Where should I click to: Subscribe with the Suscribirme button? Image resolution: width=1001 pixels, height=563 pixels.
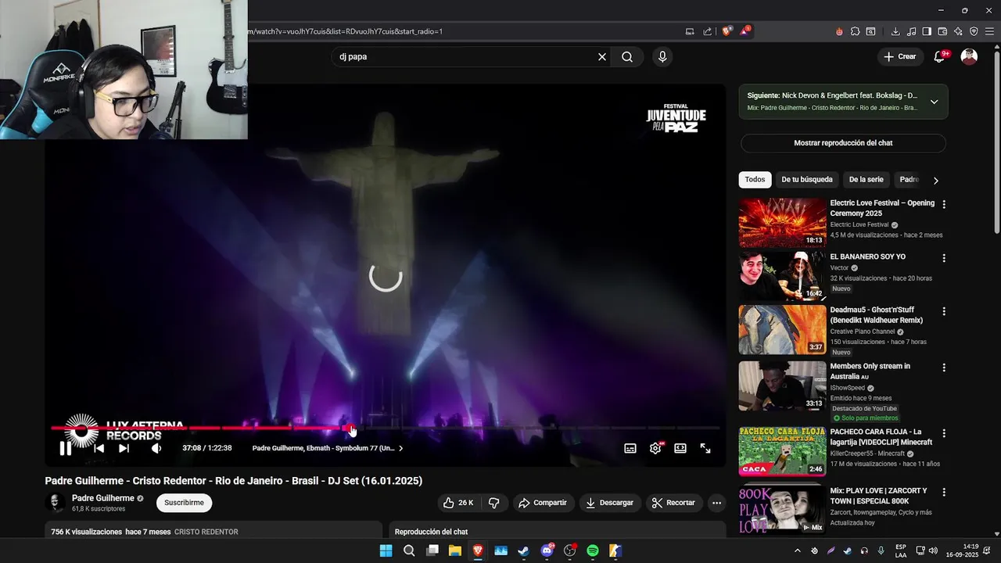184,503
